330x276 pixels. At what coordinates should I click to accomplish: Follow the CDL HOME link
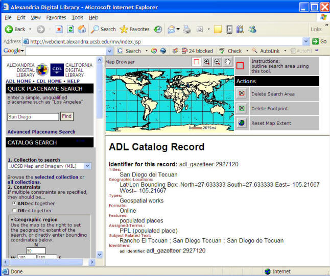click(x=49, y=81)
